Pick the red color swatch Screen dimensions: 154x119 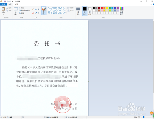[x=102, y=8]
